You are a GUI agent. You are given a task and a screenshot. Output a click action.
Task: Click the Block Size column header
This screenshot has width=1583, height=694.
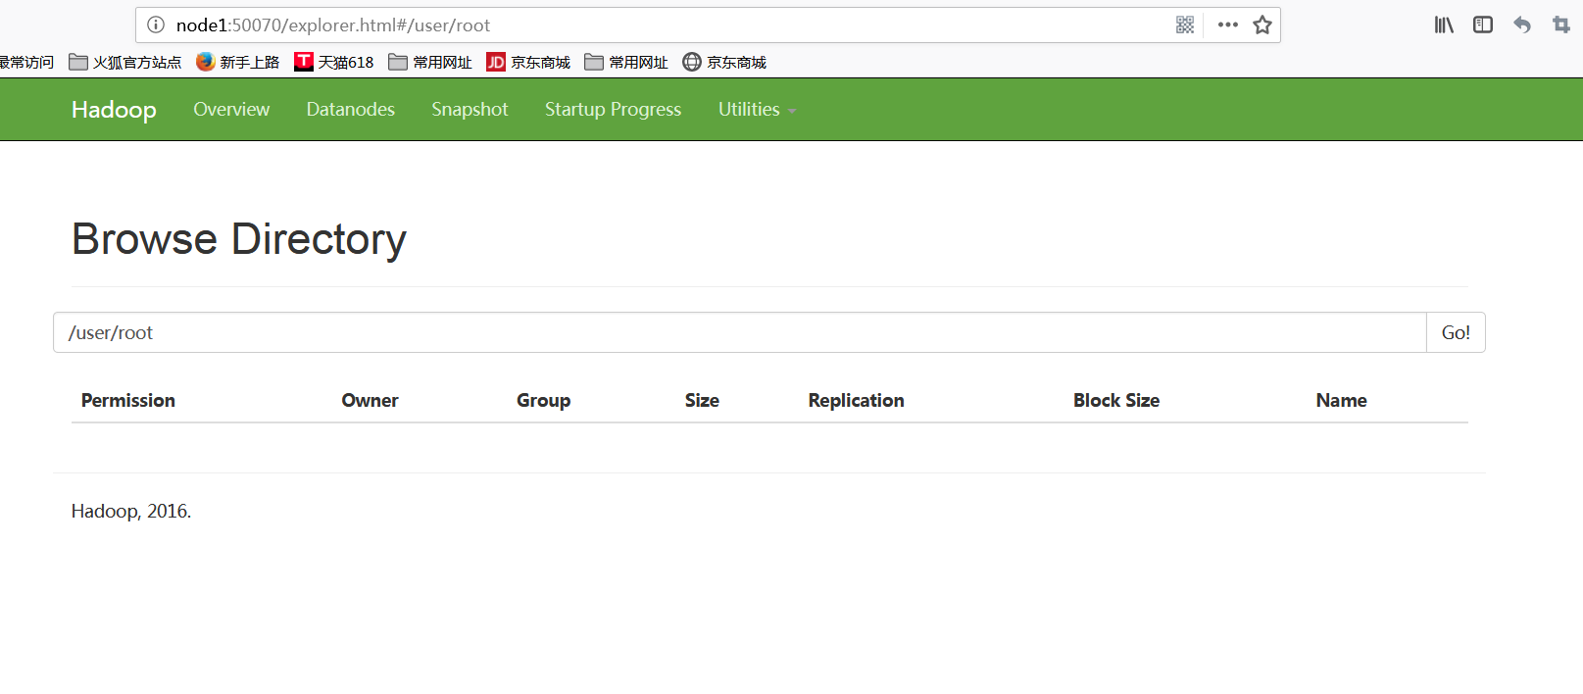[x=1116, y=400]
